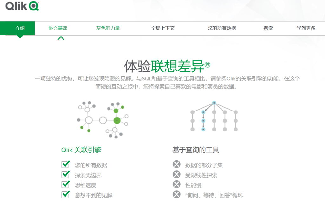Click the X icon beside 数据的部分子集

[x=176, y=164]
